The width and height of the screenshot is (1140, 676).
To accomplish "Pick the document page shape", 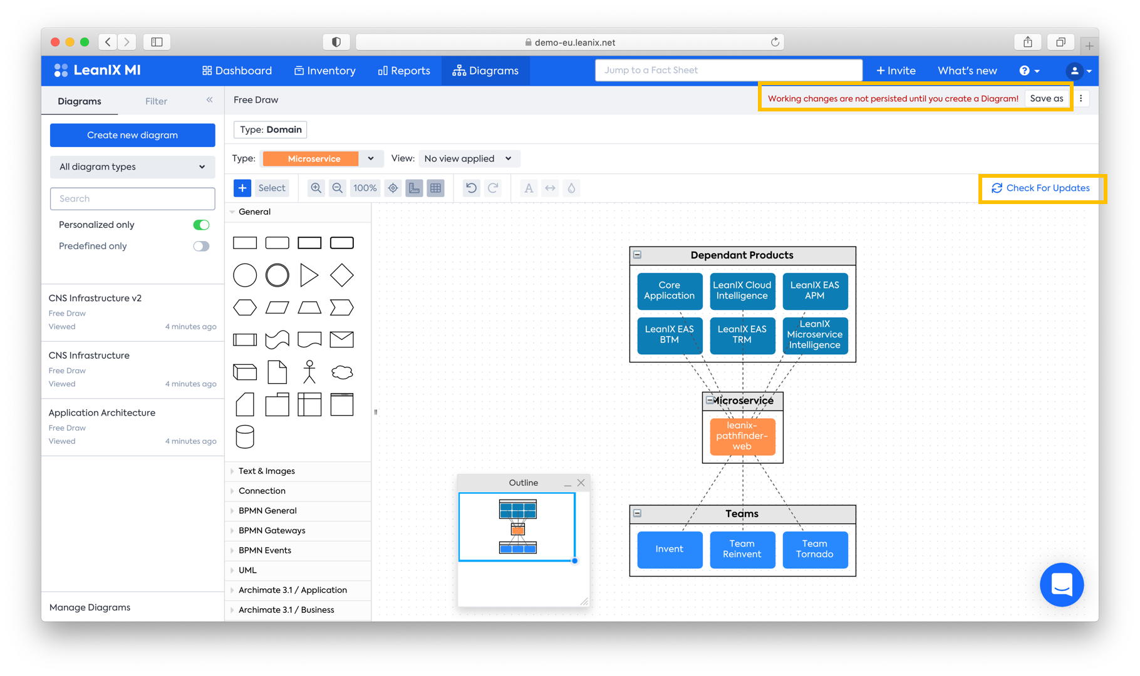I will tap(277, 372).
